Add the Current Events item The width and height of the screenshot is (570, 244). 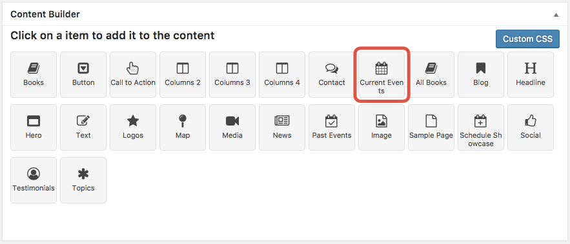[x=382, y=75]
